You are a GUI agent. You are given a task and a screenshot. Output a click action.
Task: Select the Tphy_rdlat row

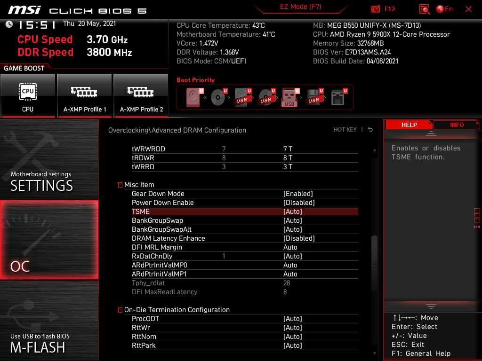click(245, 283)
